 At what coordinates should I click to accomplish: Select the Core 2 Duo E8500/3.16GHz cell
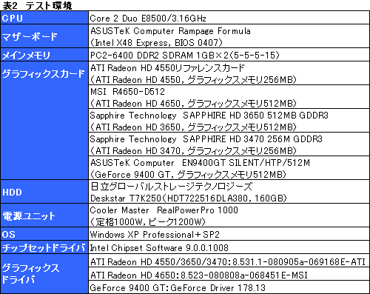[229, 18]
